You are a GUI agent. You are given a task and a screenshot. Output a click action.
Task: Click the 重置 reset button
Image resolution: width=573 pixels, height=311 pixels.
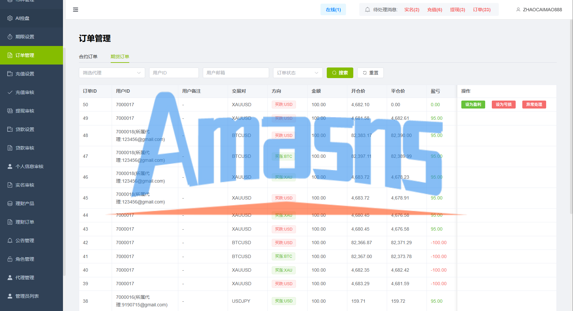click(x=371, y=73)
